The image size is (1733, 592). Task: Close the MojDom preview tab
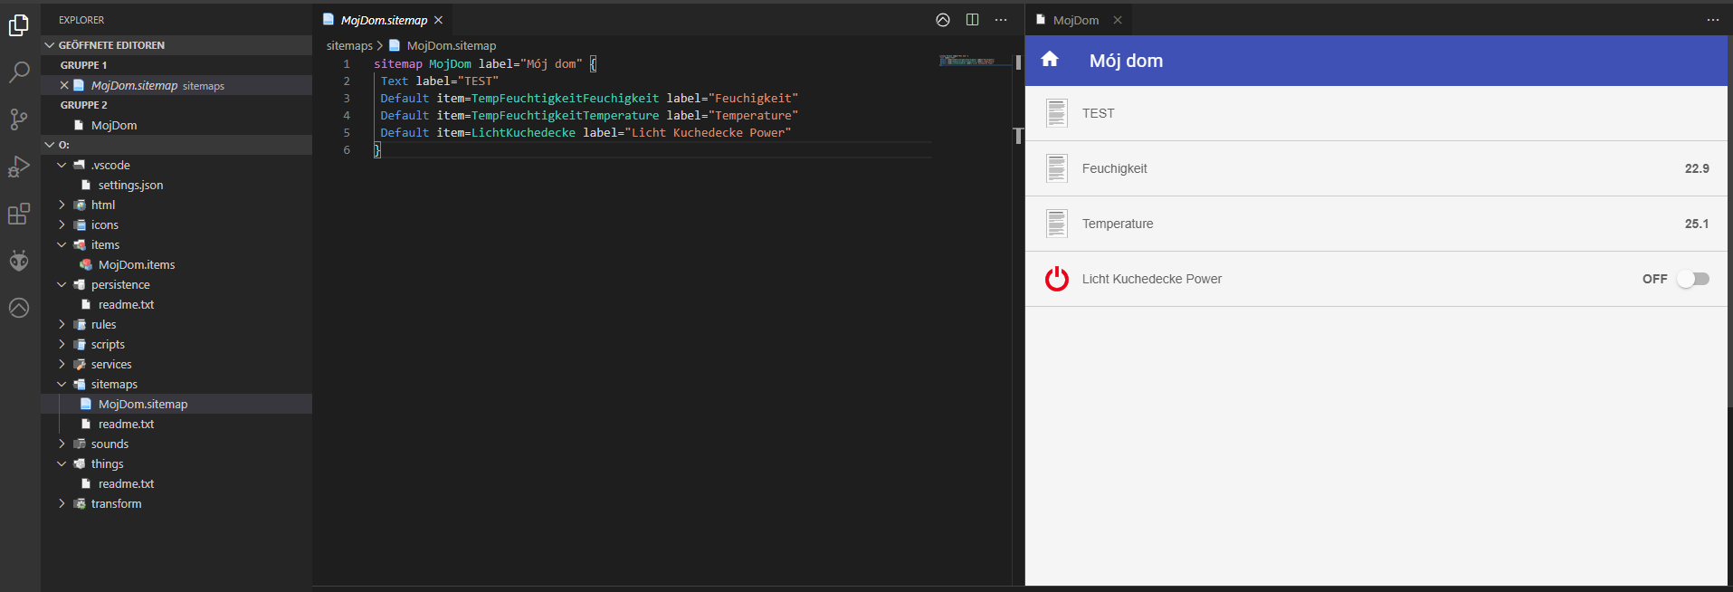coord(1118,20)
